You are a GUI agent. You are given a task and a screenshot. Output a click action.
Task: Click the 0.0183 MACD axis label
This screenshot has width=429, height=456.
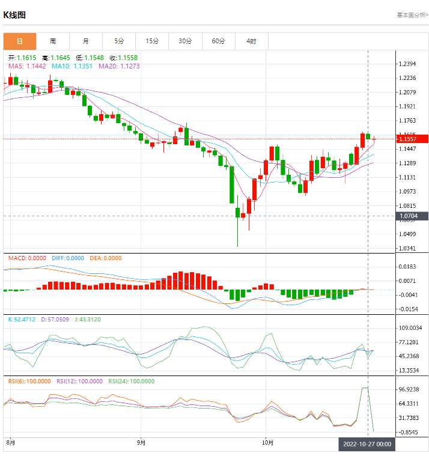point(407,267)
